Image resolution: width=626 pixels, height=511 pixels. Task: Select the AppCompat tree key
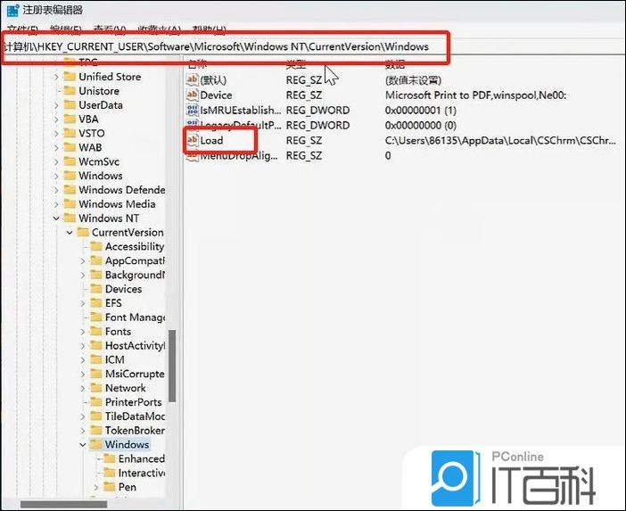(x=135, y=260)
